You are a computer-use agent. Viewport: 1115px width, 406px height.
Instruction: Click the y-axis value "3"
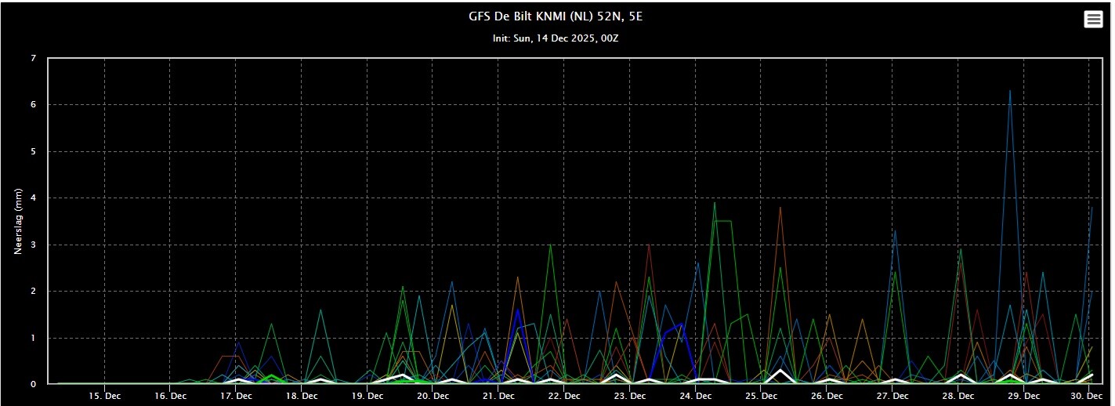click(x=33, y=245)
